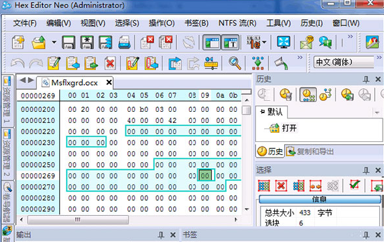Click the Paste clipboard icon with green arrow
Viewport: 384px width, 242px height.
(91, 63)
